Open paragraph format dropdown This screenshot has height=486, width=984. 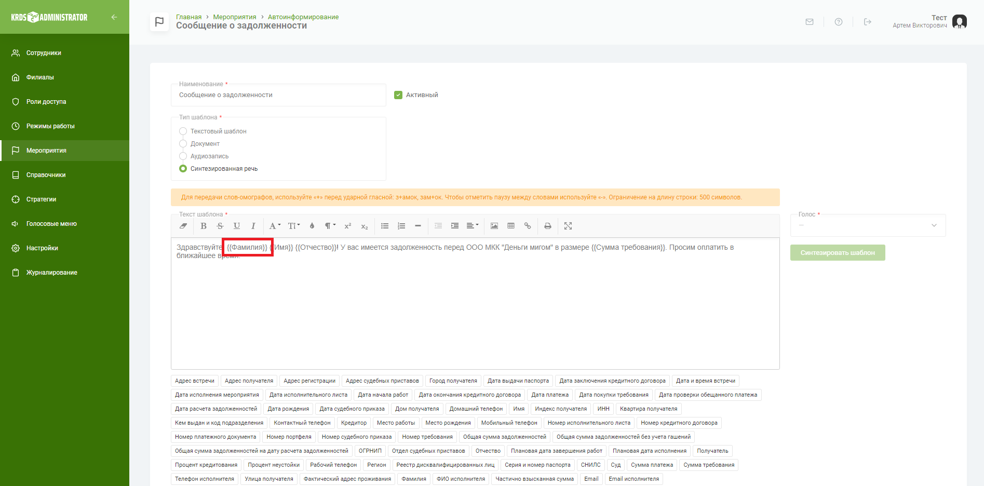pos(330,226)
